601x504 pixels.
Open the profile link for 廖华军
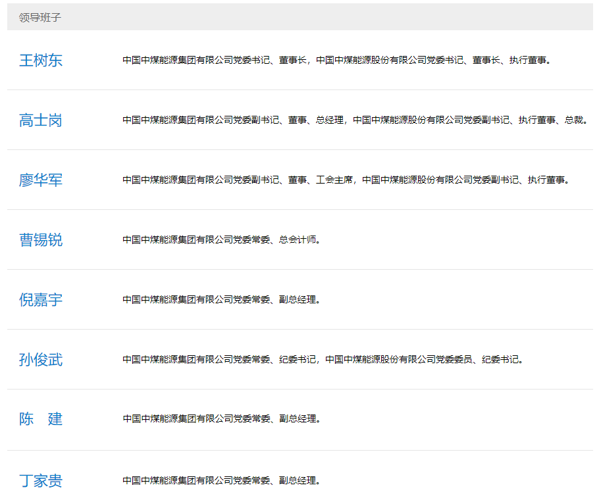click(x=41, y=180)
